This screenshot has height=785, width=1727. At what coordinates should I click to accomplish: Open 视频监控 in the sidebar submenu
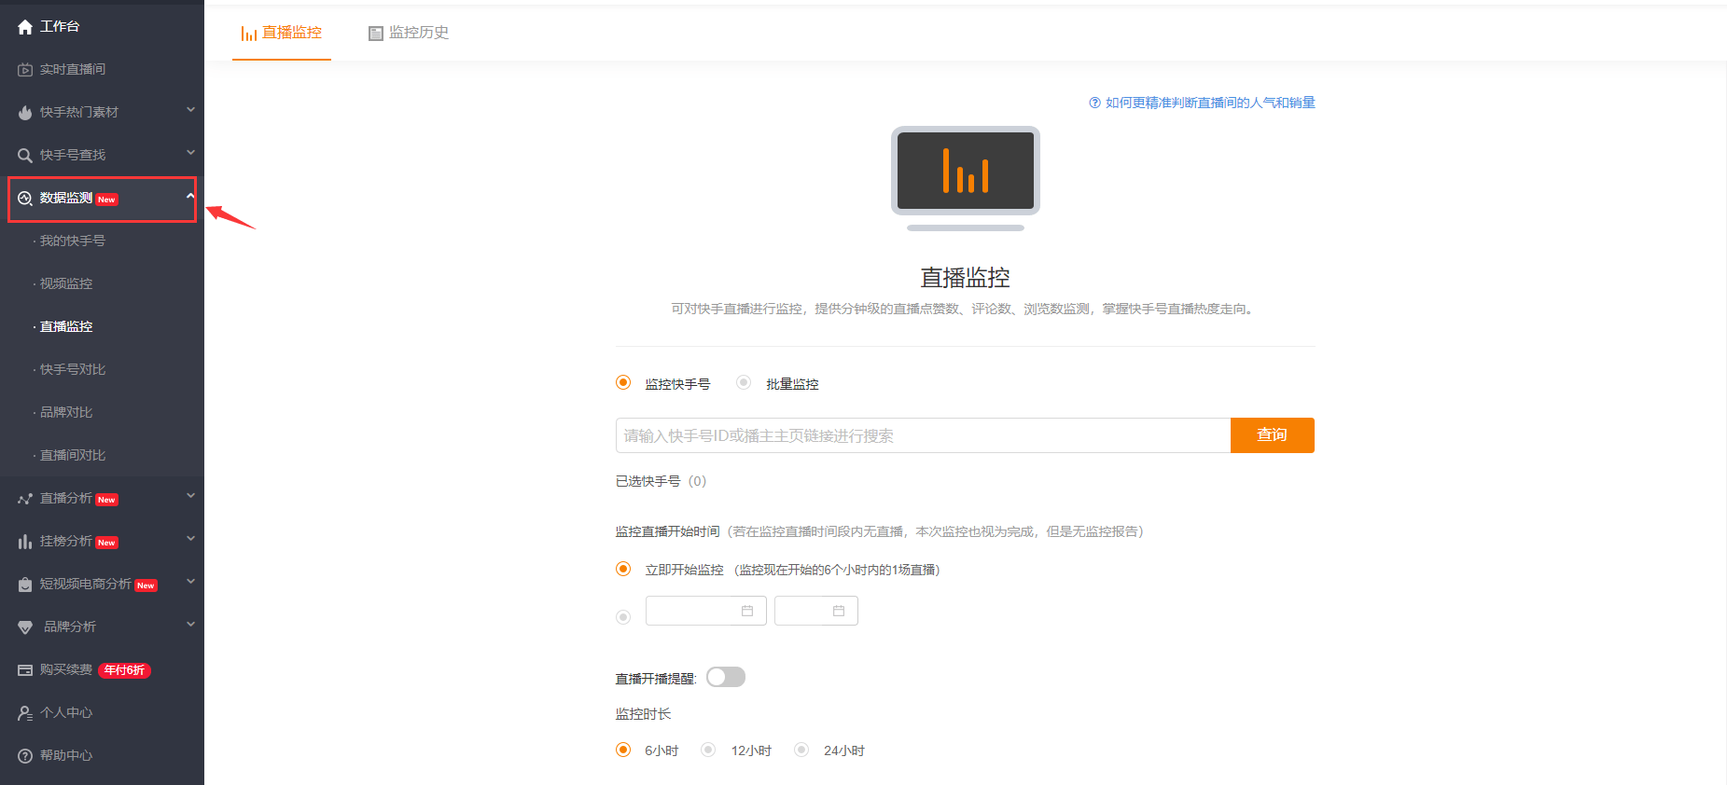[x=66, y=283]
